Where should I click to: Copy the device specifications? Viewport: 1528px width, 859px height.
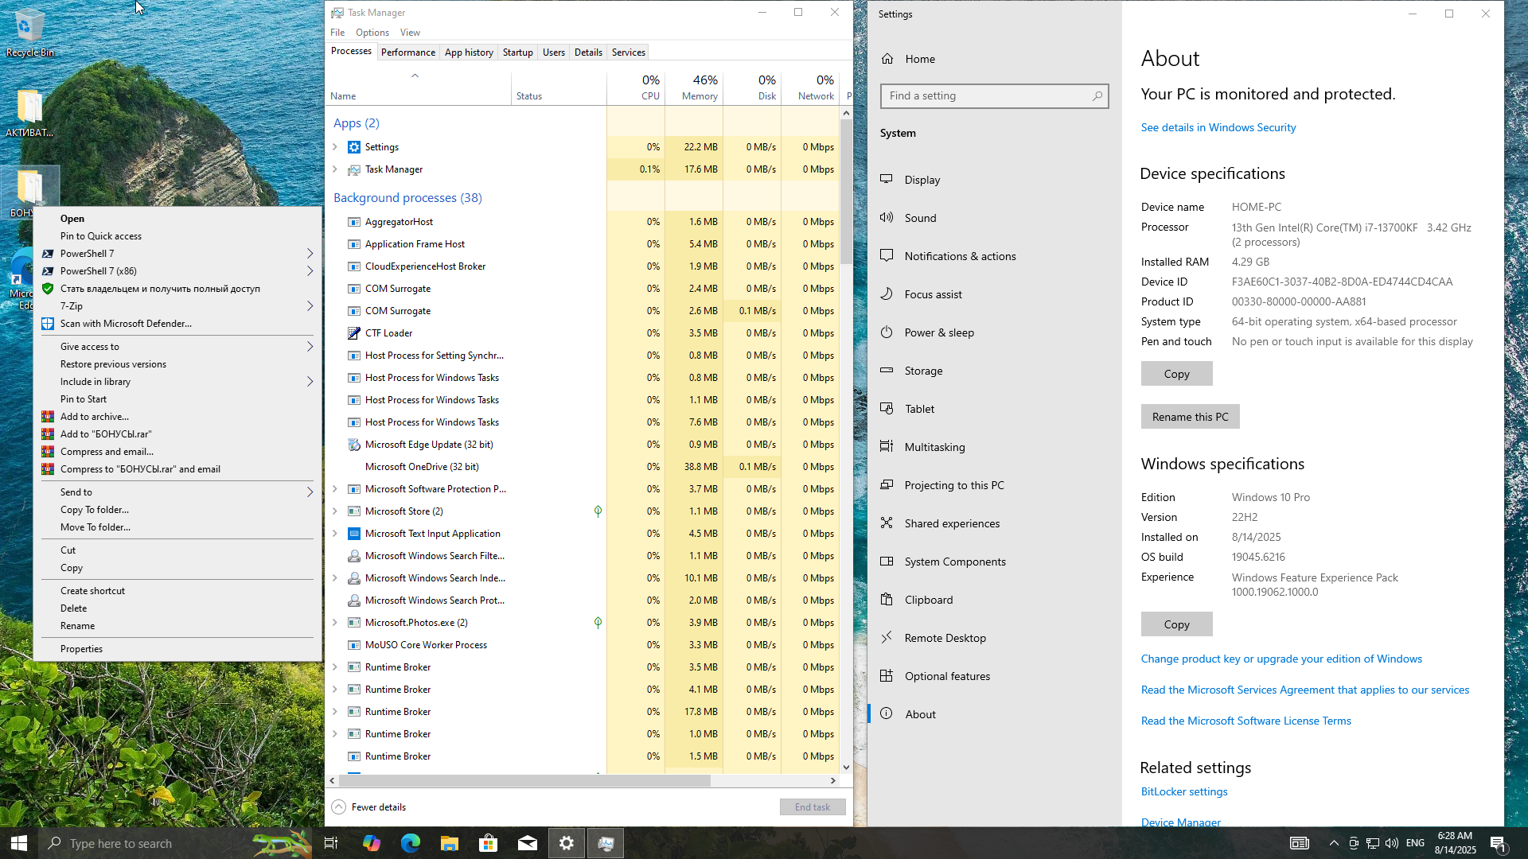1176,374
